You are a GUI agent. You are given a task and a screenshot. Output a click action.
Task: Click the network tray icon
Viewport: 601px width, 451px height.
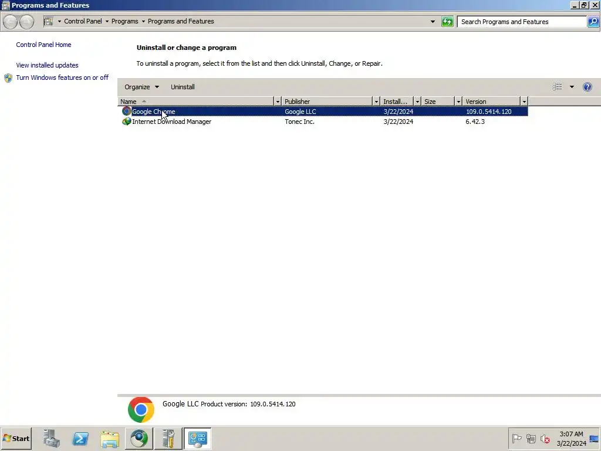(531, 438)
